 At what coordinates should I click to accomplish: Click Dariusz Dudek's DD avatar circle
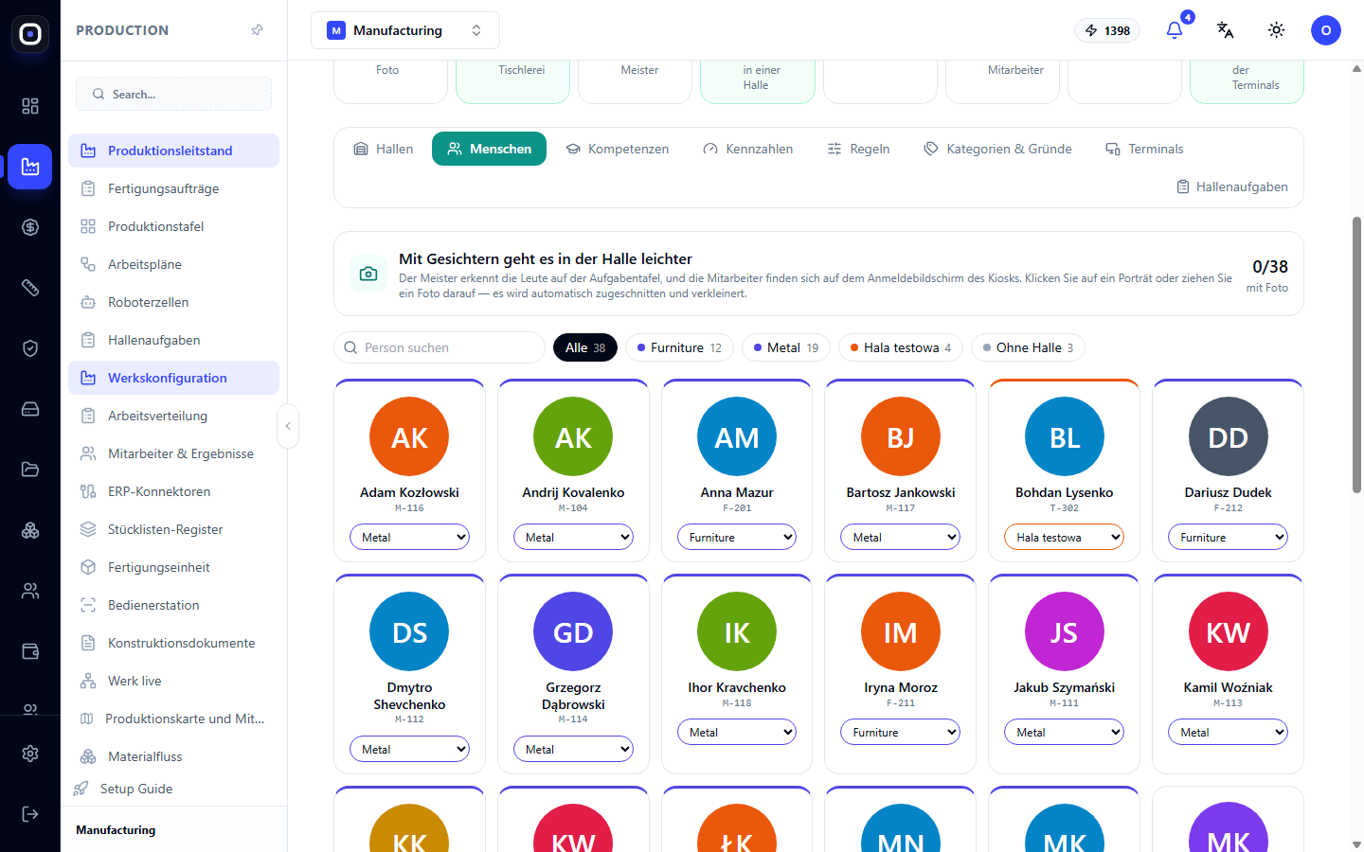pos(1228,436)
